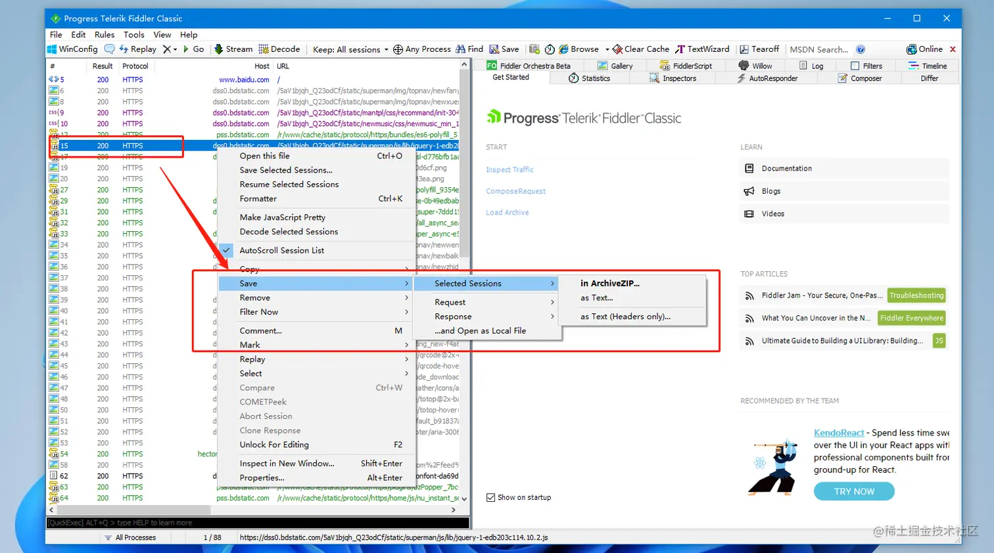The height and width of the screenshot is (553, 994).
Task: Open WinConfig from the toolbar
Action: [73, 49]
